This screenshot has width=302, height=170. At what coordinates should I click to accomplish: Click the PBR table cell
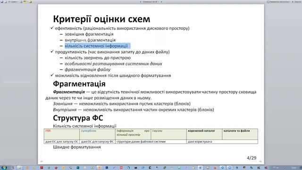(x=62, y=134)
